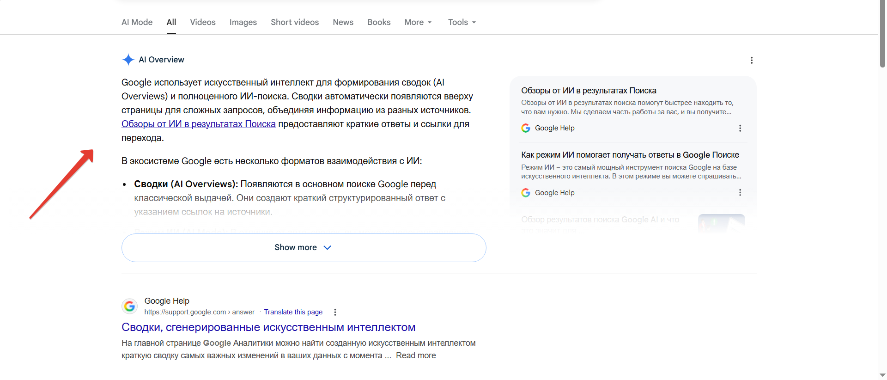Open AI Overview three-dot options menu

click(x=752, y=60)
